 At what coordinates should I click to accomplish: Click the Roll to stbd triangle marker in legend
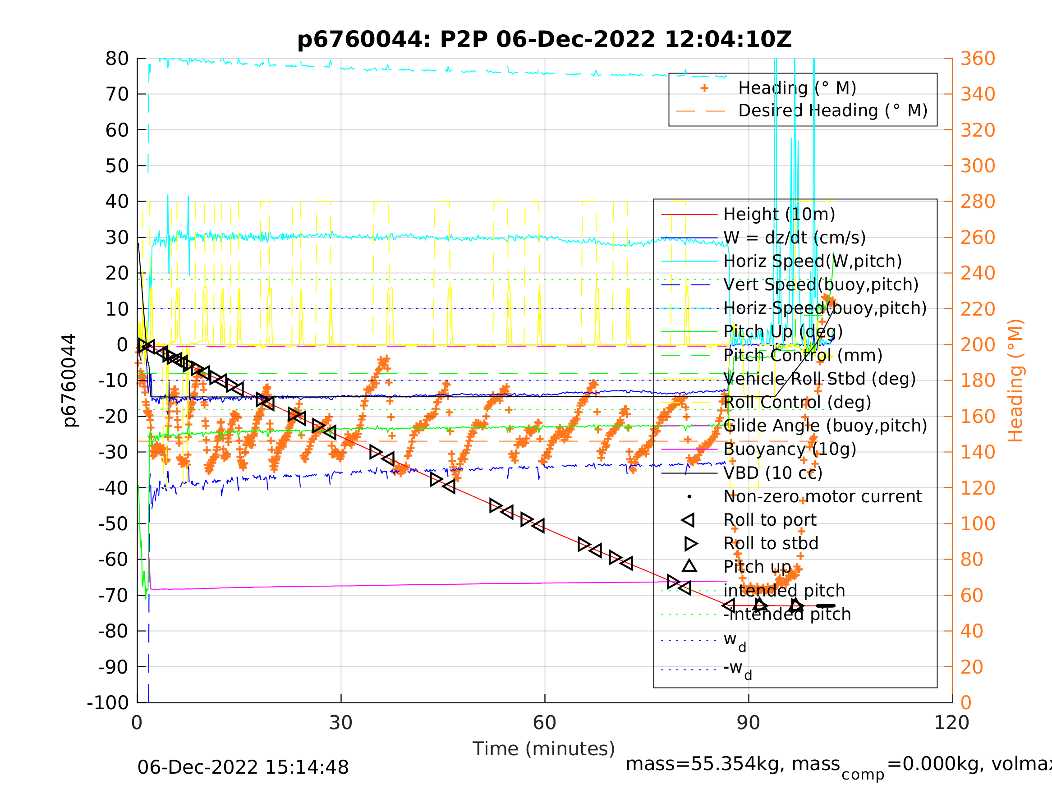click(690, 544)
